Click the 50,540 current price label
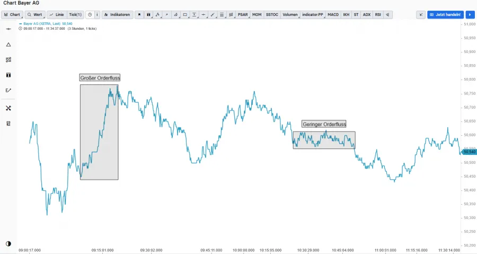The height and width of the screenshot is (254, 477). click(469, 152)
